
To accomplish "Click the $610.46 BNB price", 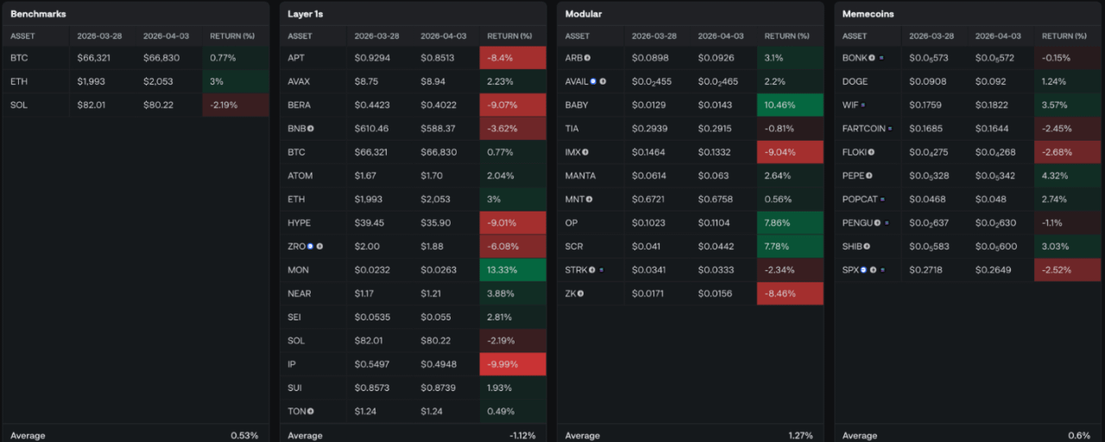I will tap(371, 129).
